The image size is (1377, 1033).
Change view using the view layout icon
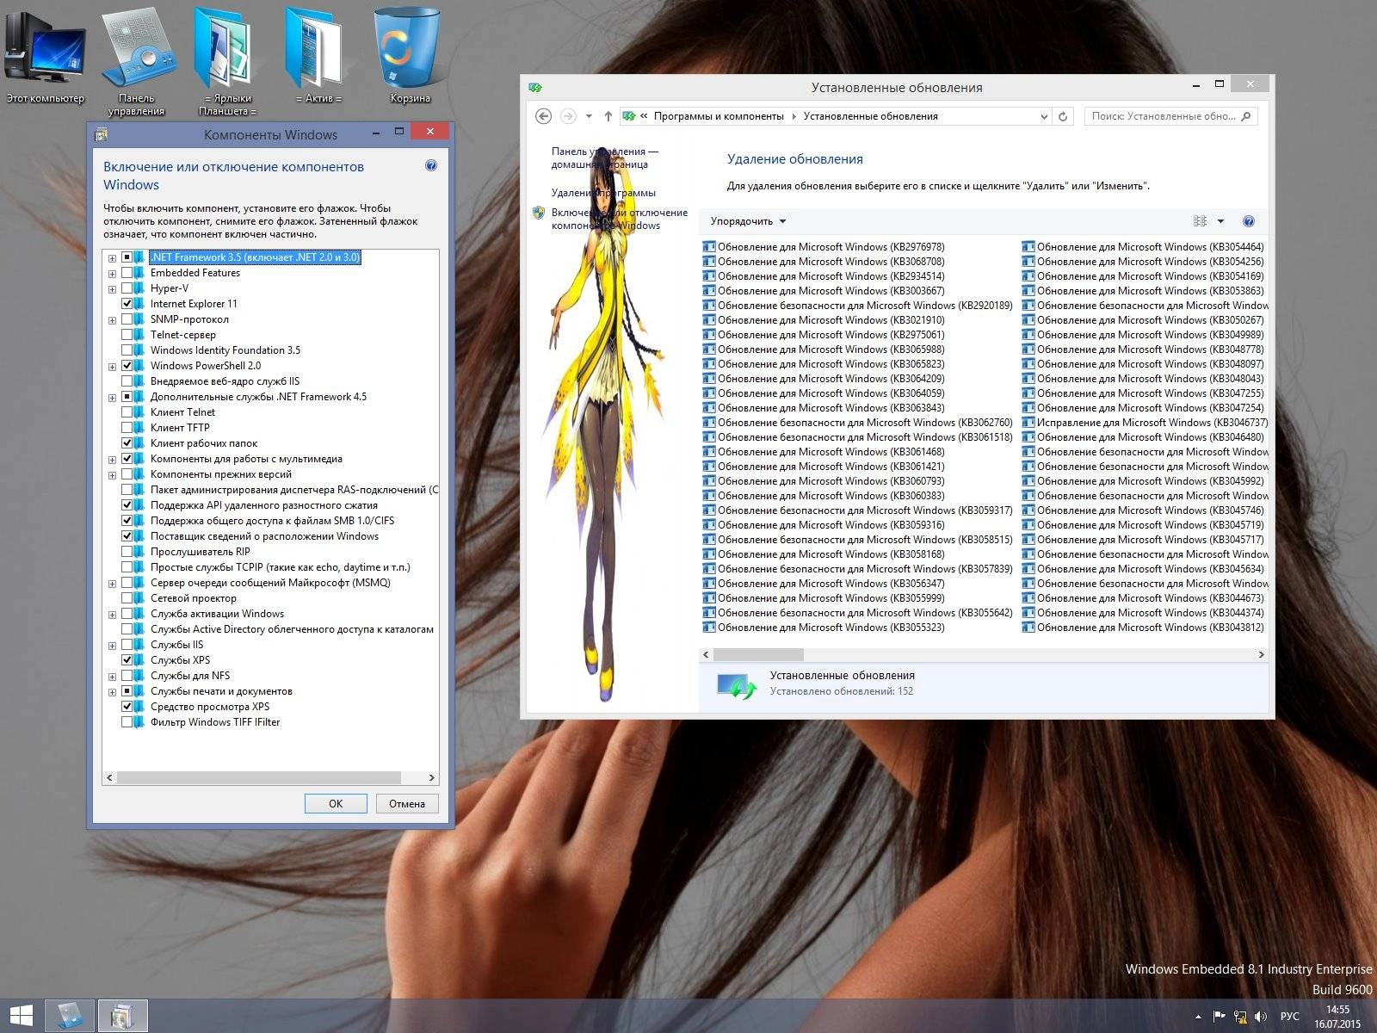click(1200, 221)
